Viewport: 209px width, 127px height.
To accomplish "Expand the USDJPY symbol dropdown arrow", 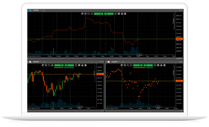I will [x=119, y=62].
